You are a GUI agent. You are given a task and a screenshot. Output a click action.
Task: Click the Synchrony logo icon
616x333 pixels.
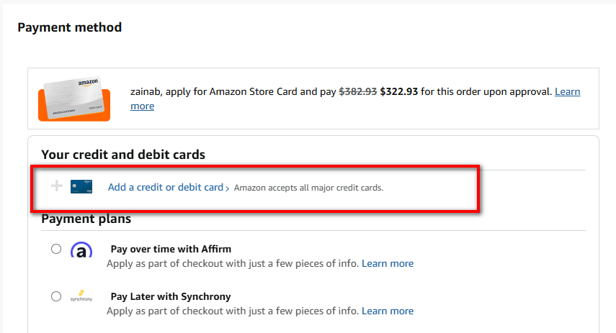pyautogui.click(x=81, y=296)
